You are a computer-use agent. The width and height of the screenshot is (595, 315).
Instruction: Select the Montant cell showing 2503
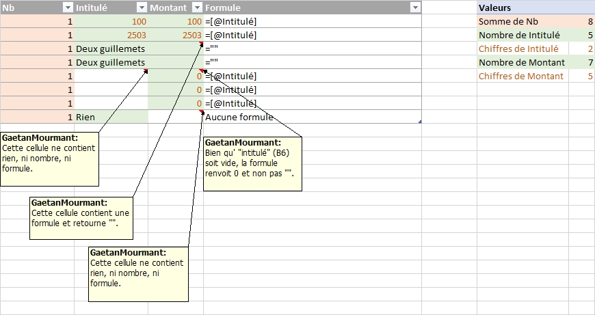coord(176,36)
